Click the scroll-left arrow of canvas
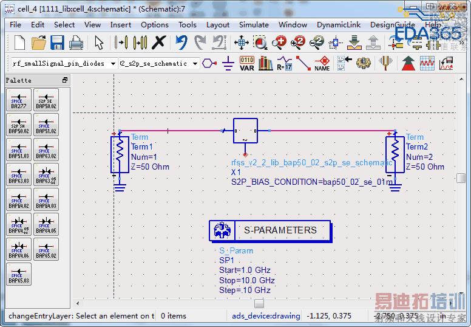Image resolution: width=471 pixels, height=327 pixels. coord(78,303)
